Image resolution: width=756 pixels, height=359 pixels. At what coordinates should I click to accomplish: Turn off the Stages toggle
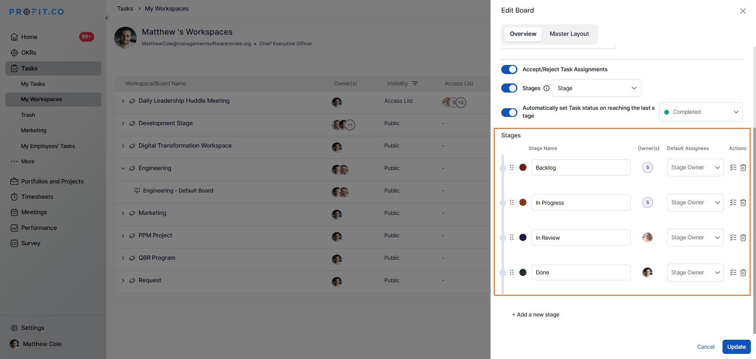point(509,88)
